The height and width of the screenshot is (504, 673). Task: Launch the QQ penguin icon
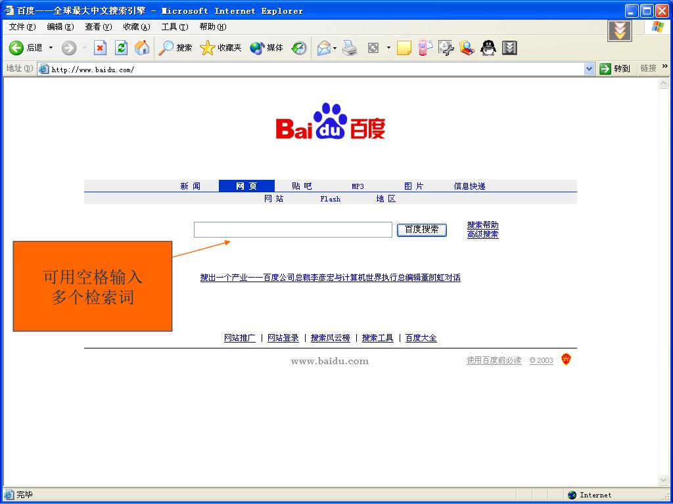coord(488,48)
